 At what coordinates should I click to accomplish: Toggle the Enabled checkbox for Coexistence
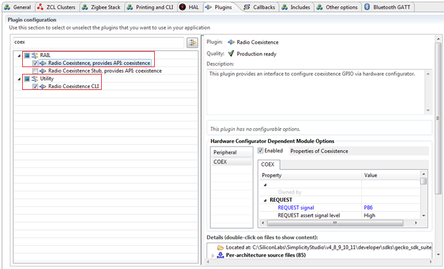261,151
